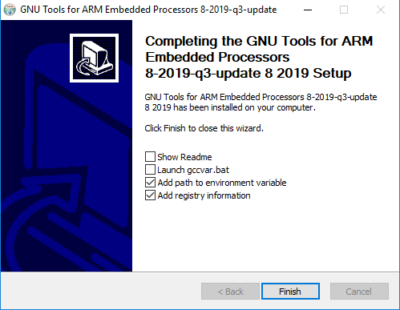The height and width of the screenshot is (310, 400).
Task: Click the installer icon in the title bar
Action: 10,10
